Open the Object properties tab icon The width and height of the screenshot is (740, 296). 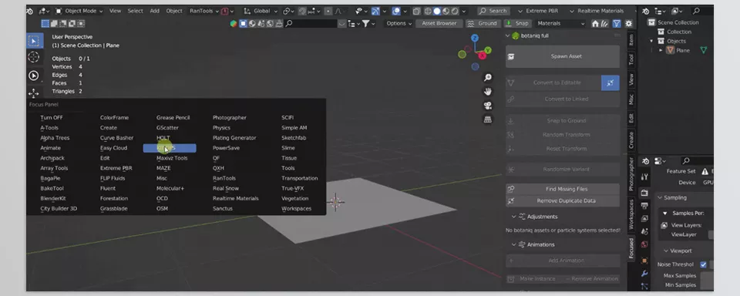click(x=644, y=260)
